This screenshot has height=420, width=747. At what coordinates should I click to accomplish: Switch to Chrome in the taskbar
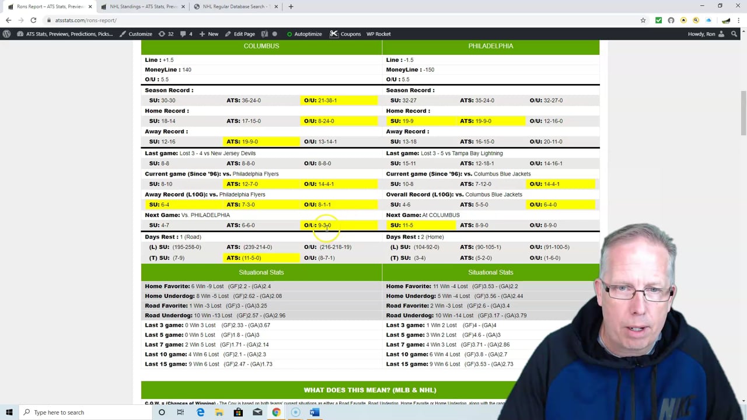(276, 412)
